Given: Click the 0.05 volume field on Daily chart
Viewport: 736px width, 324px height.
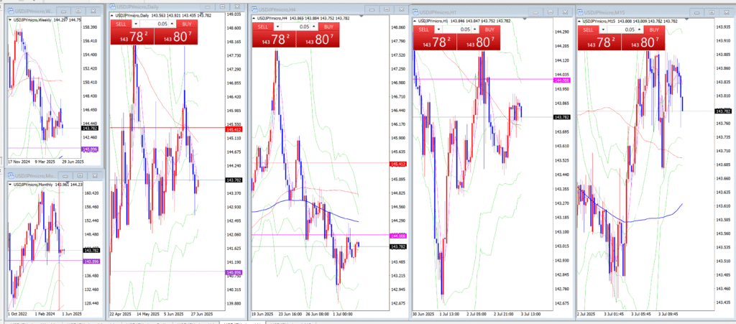Looking at the screenshot, I should coord(154,24).
